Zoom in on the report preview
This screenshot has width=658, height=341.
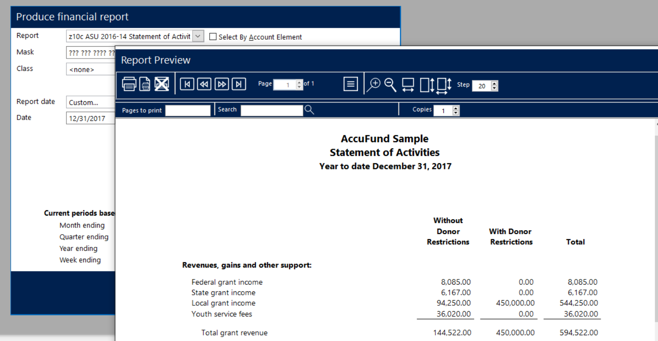(374, 84)
